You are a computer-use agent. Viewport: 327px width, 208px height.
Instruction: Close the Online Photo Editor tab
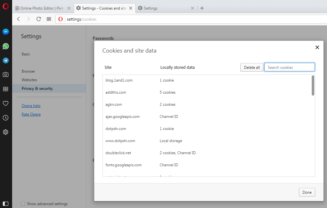click(69, 8)
